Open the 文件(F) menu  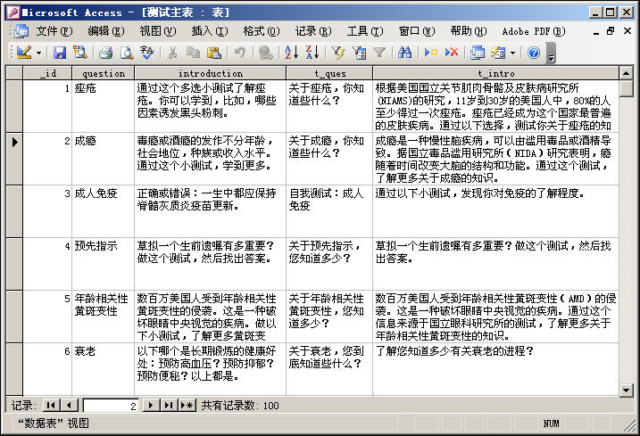(x=54, y=31)
